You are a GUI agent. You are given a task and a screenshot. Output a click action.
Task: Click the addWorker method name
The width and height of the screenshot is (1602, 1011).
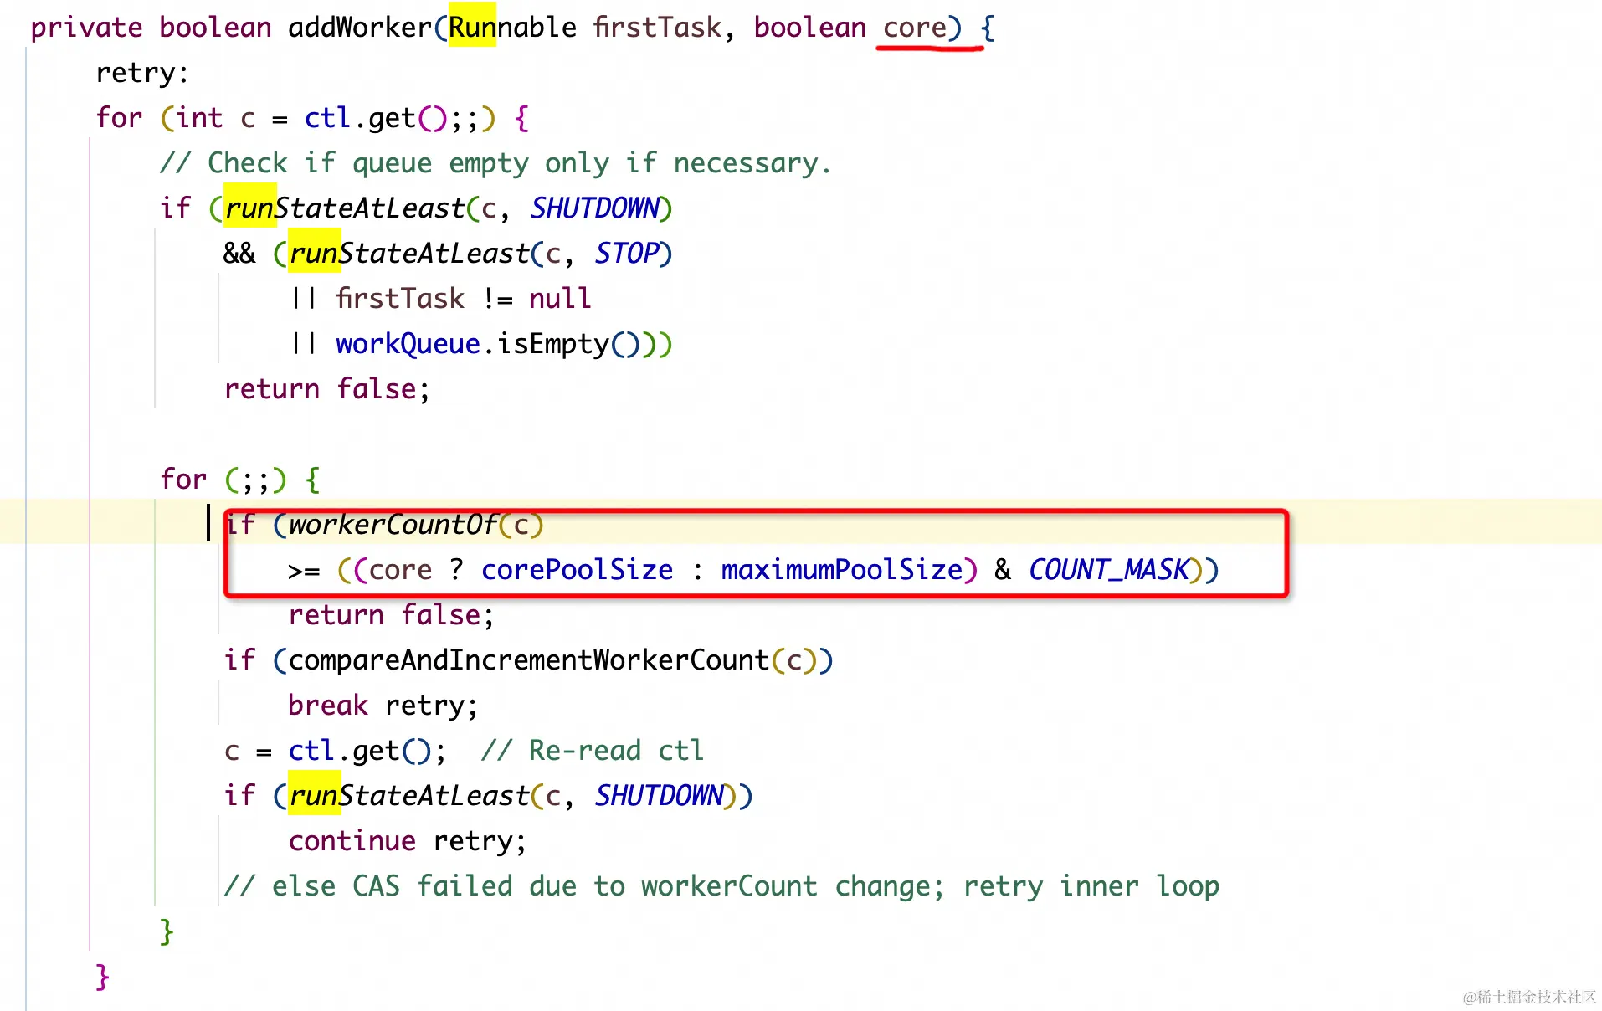pyautogui.click(x=360, y=28)
